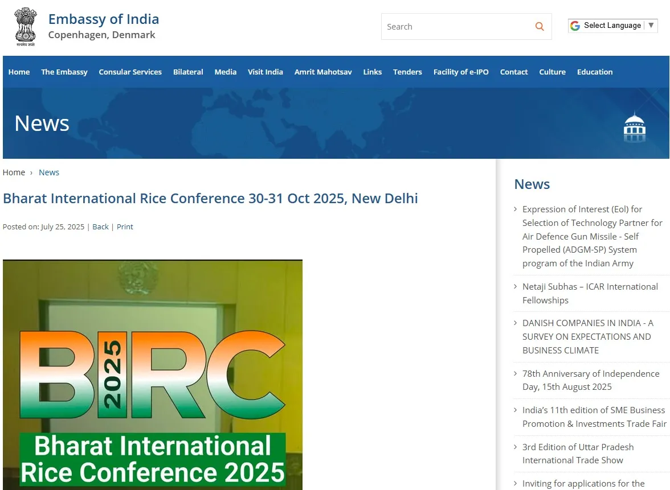This screenshot has height=490, width=670.
Task: Click the Search input field
Action: tap(456, 27)
